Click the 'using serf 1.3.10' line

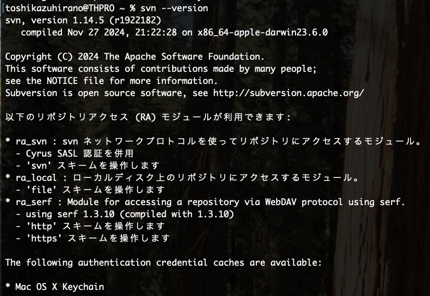(x=125, y=214)
